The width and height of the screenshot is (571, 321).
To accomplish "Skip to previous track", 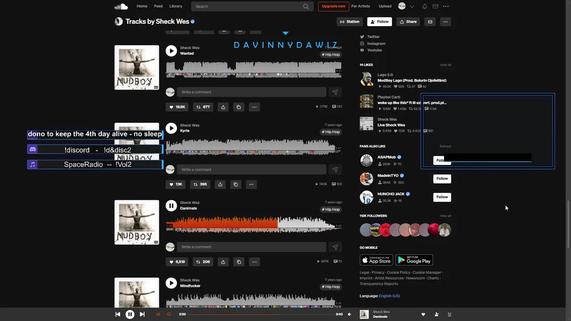I will tap(118, 314).
